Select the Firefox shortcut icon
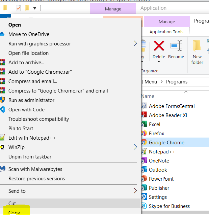The width and height of the screenshot is (209, 215). coord(144,133)
